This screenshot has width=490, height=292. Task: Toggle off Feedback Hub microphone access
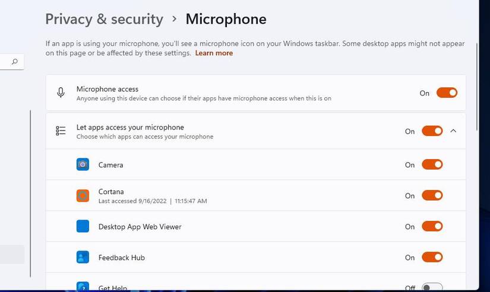(x=432, y=257)
